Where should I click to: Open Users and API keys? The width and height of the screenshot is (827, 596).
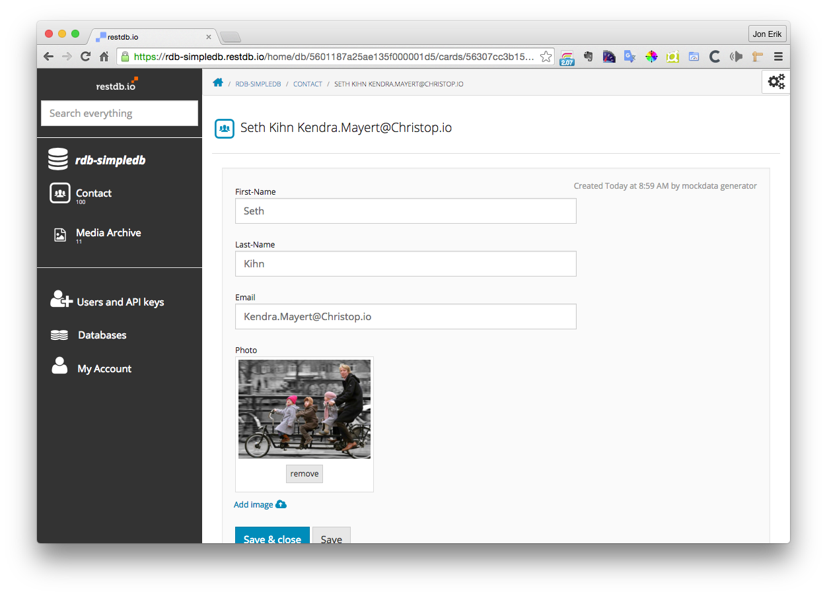coord(119,302)
